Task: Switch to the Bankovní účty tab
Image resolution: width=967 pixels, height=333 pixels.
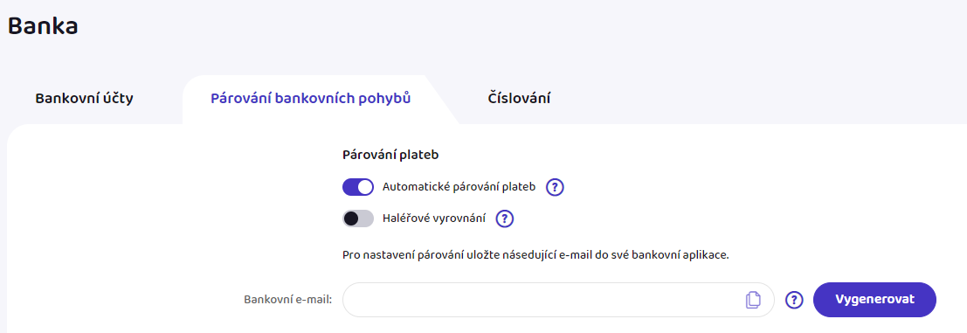Action: click(x=85, y=99)
